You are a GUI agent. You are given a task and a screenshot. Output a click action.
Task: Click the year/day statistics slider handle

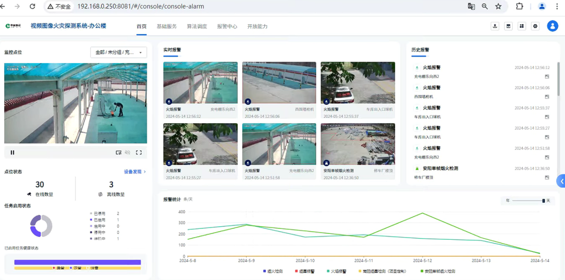[x=543, y=201]
